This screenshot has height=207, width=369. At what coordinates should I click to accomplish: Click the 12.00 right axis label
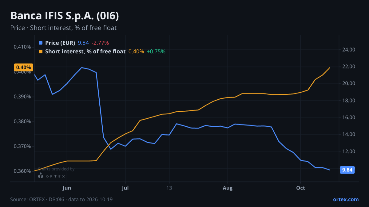point(349,151)
